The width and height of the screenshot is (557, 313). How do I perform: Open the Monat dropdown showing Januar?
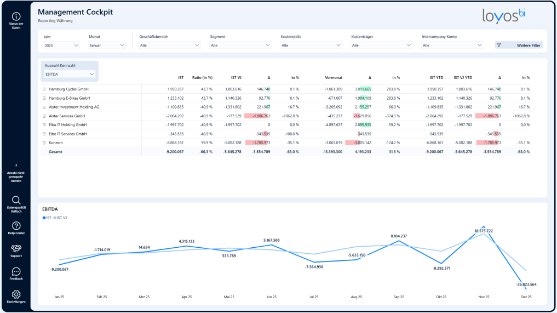pos(107,45)
